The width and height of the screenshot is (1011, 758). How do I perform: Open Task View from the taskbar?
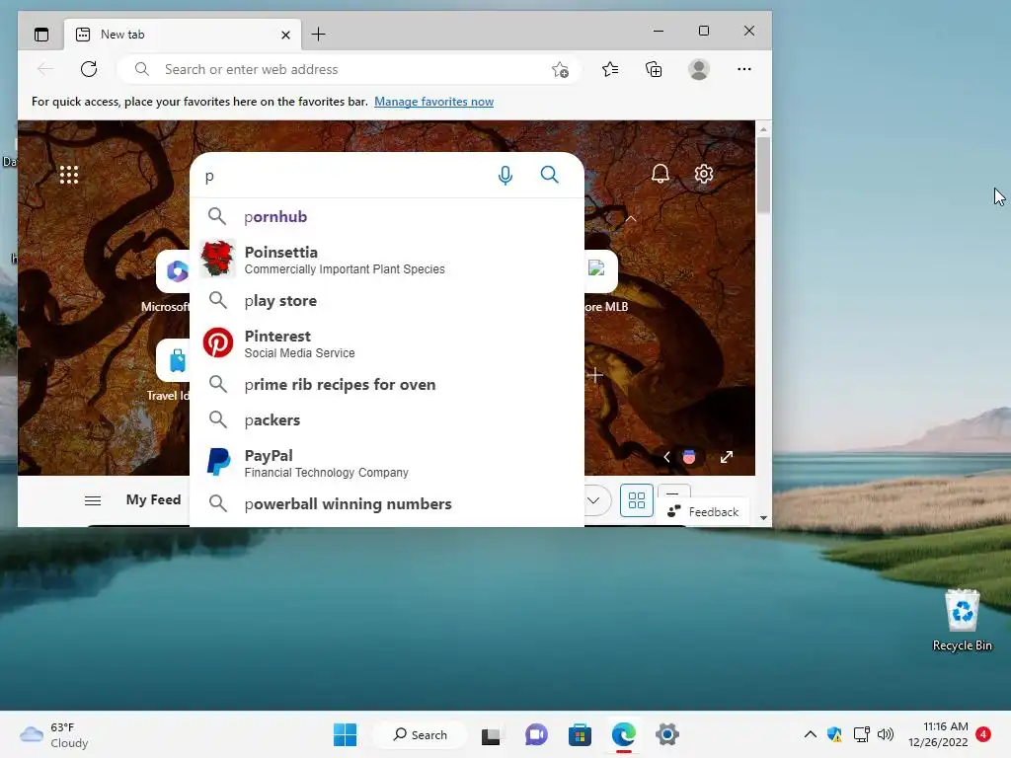pyautogui.click(x=492, y=734)
